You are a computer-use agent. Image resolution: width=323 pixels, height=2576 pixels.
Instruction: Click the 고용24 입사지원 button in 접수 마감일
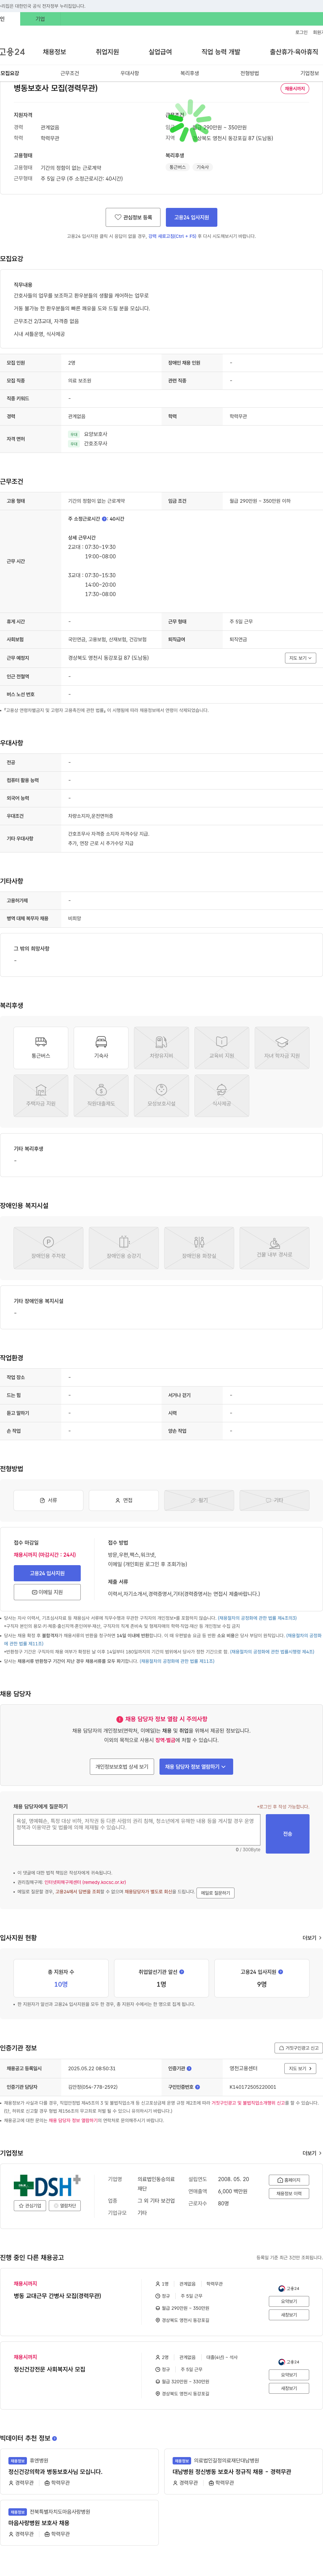point(47,1573)
